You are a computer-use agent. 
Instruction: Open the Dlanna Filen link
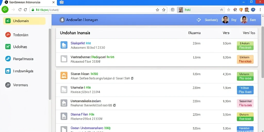click(x=82, y=114)
